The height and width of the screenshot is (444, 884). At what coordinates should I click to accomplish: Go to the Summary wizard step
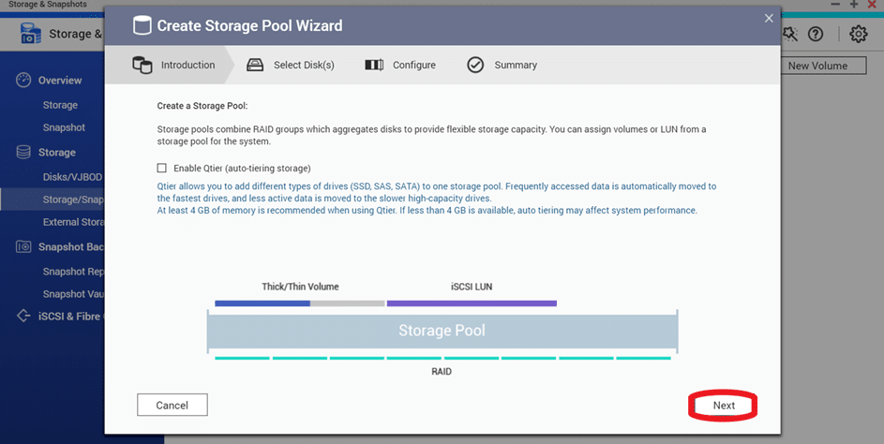click(502, 65)
